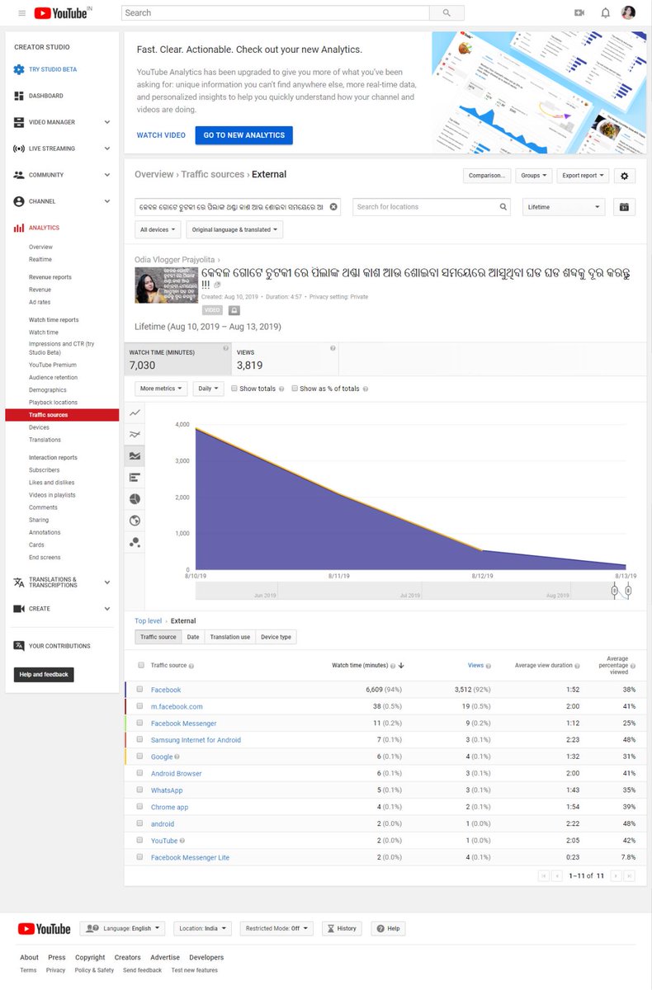Click the Dashboard sidebar icon
Viewport: 652px width, 990px height.
19,96
